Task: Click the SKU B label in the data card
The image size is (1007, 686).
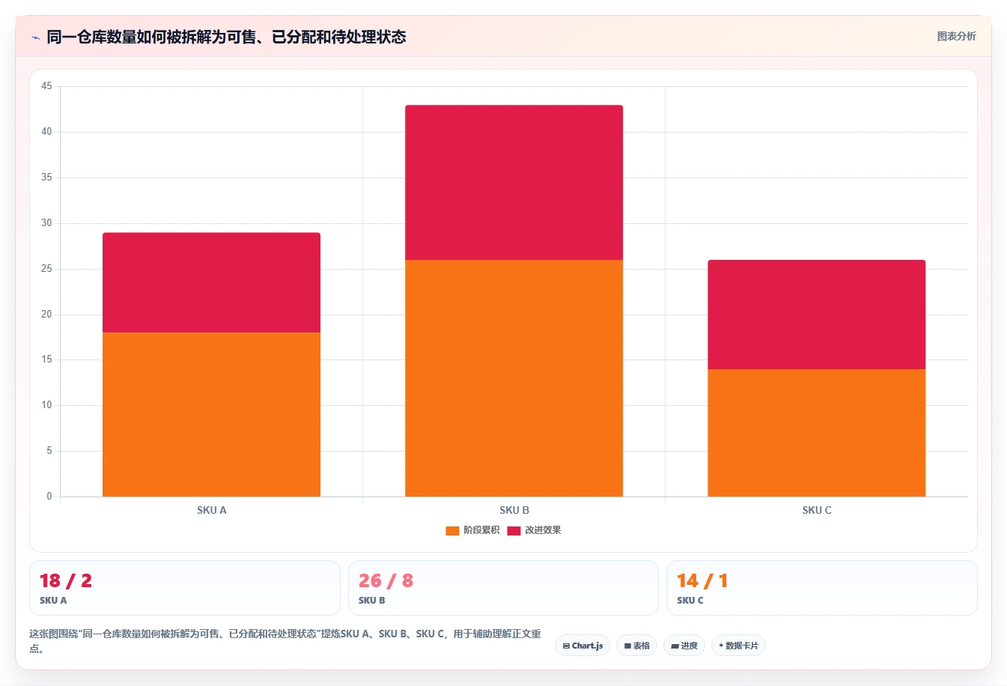Action: tap(372, 601)
